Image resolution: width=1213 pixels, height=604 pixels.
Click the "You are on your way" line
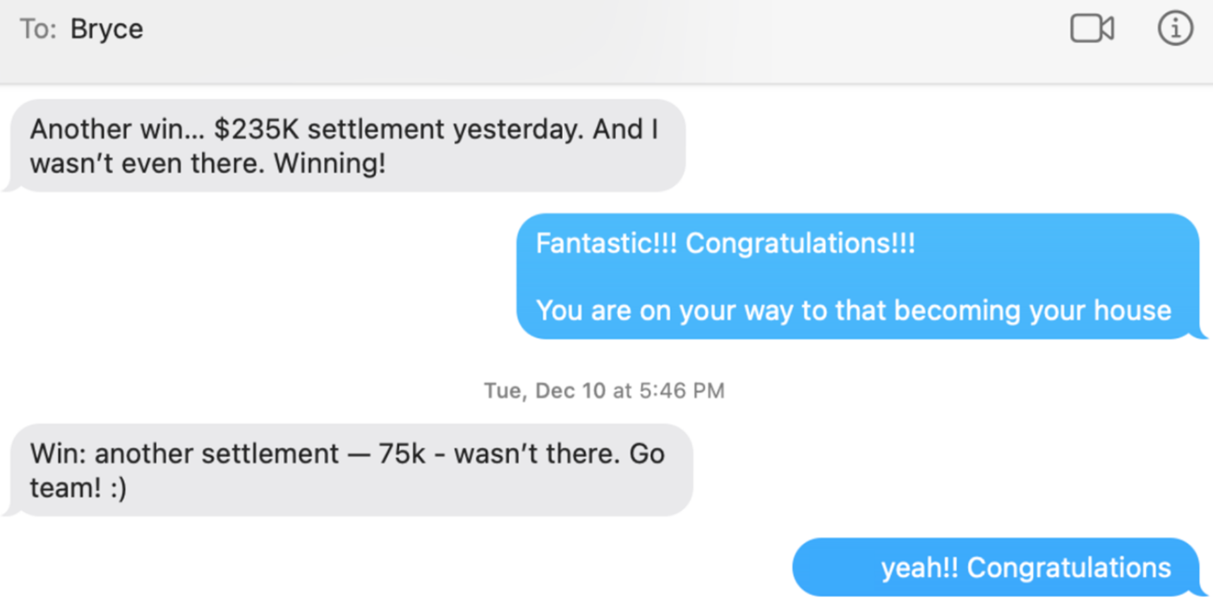coord(854,310)
